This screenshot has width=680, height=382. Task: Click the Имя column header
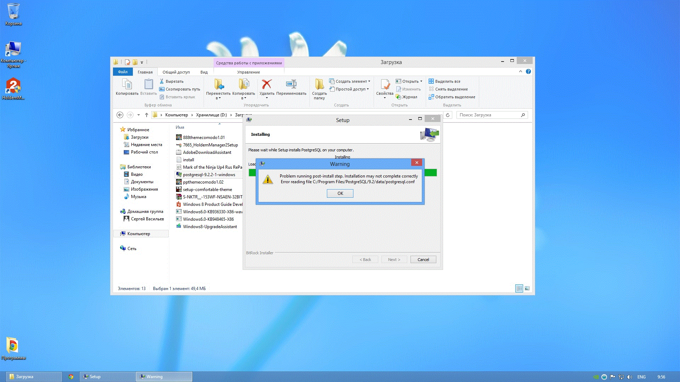click(180, 127)
